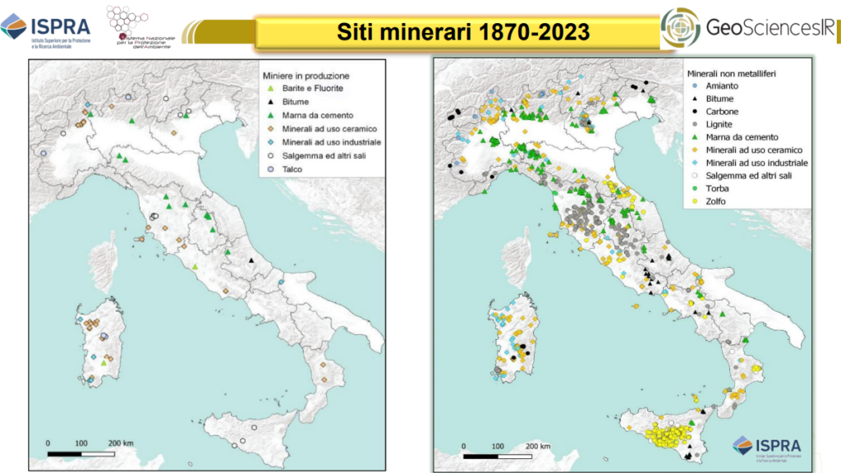841x473 pixels.
Task: Click the small ISPRA logo on the right map
Action: [x=765, y=448]
